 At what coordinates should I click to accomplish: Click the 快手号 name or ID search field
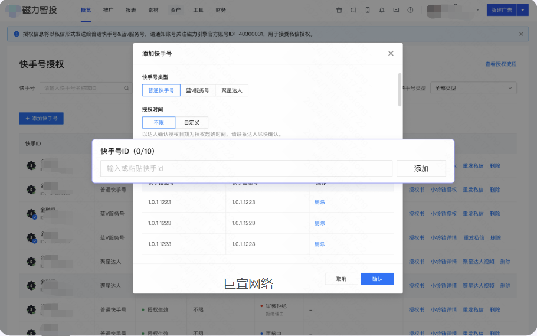click(80, 88)
